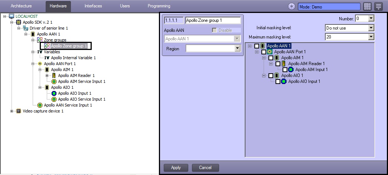Open the Initial masking level dropdown

tap(371, 28)
